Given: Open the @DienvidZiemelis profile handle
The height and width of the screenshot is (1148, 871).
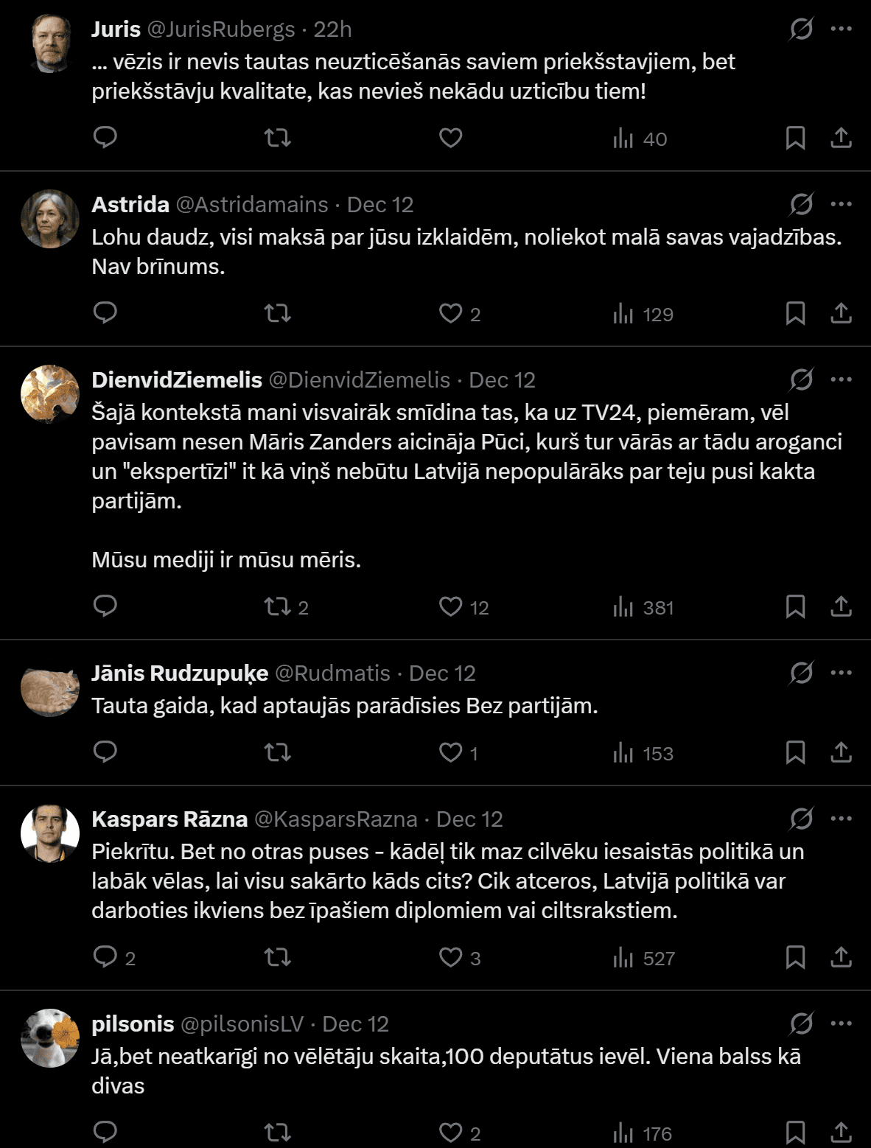Looking at the screenshot, I should coord(359,379).
